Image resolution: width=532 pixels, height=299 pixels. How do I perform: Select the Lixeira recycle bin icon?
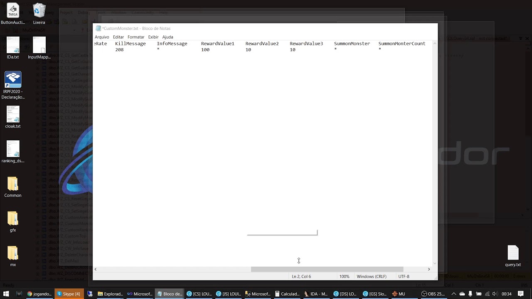point(39,14)
